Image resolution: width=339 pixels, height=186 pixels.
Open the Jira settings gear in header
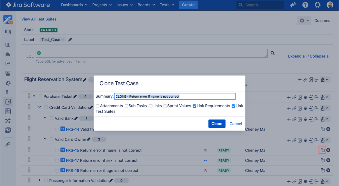coord(317,5)
